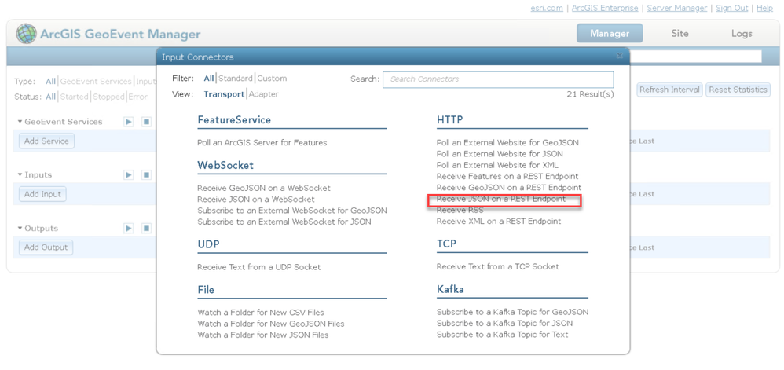Switch to the Logs tab
Viewport: 784px width, 370px height.
click(742, 34)
